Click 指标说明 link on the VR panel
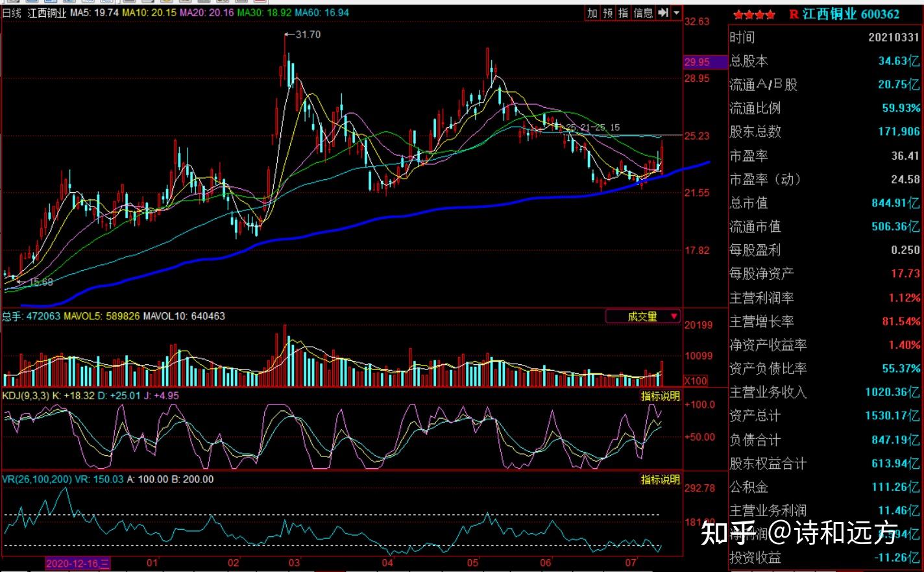The width and height of the screenshot is (924, 572). pyautogui.click(x=661, y=479)
